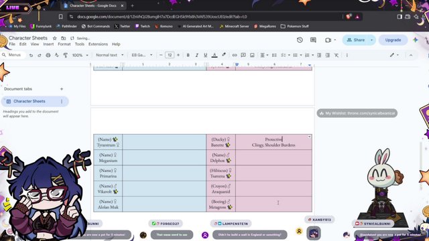Click the Upgrade button
The width and height of the screenshot is (429, 241).
[x=393, y=40]
